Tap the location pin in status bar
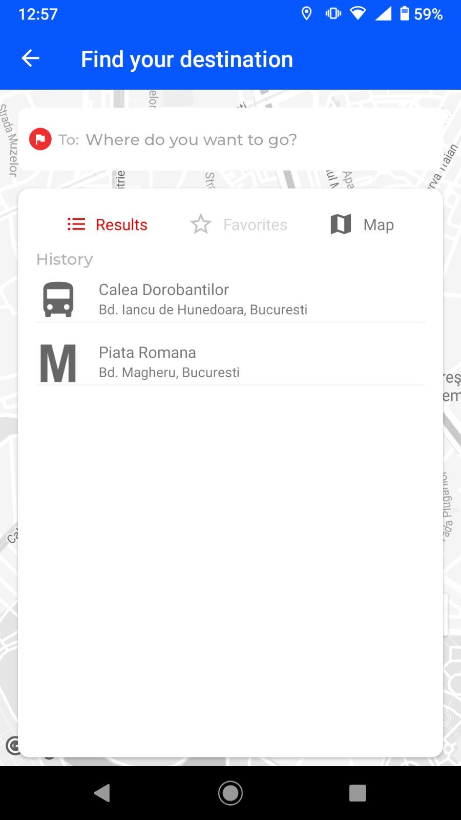 tap(306, 14)
